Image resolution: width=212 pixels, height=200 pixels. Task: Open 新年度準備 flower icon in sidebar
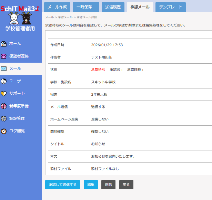pos(4,106)
